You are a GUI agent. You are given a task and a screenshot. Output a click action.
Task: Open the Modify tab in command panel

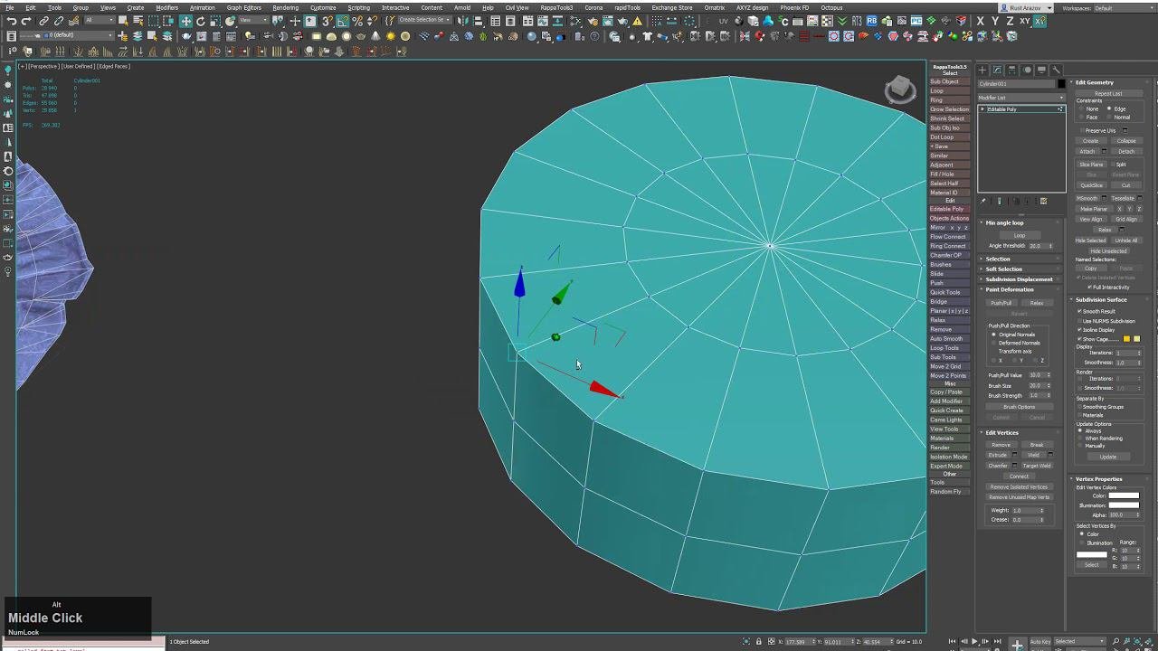coord(997,70)
